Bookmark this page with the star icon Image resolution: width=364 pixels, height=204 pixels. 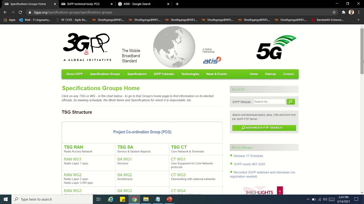tap(334, 12)
